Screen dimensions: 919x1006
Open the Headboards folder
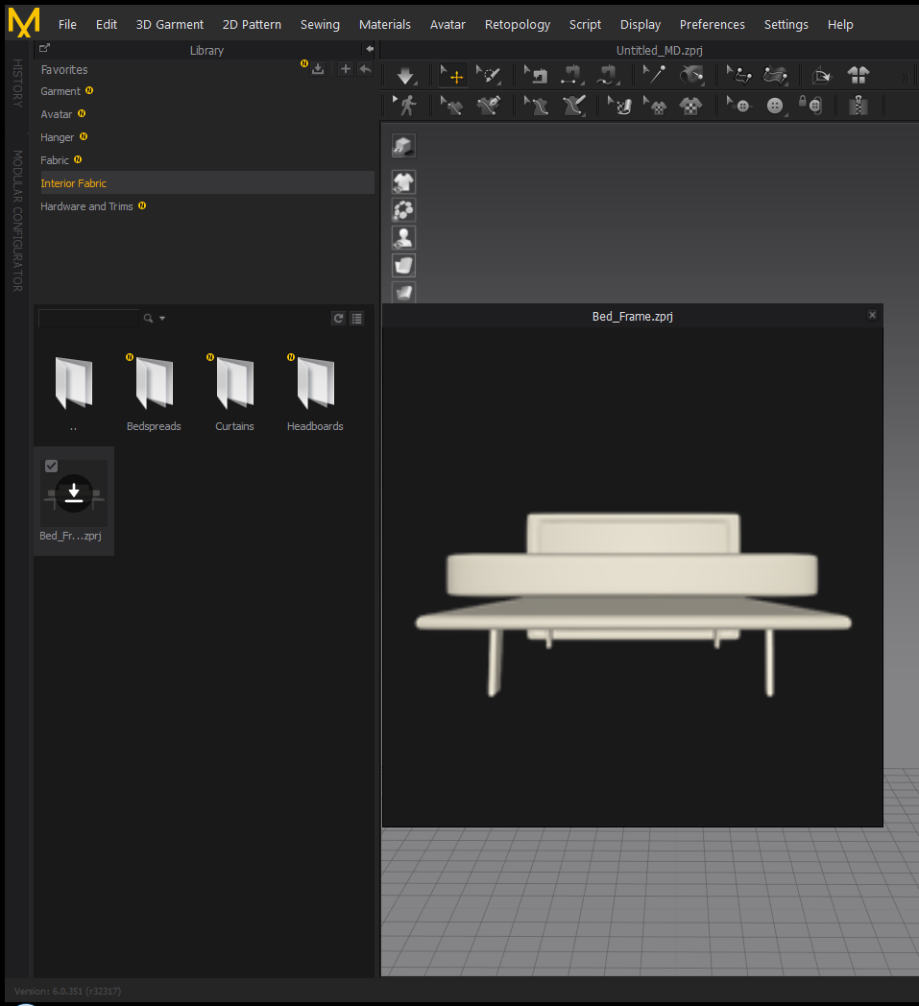pyautogui.click(x=315, y=392)
